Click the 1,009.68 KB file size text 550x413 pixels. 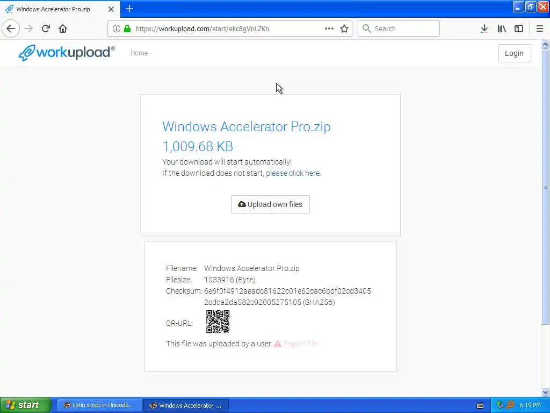(198, 146)
